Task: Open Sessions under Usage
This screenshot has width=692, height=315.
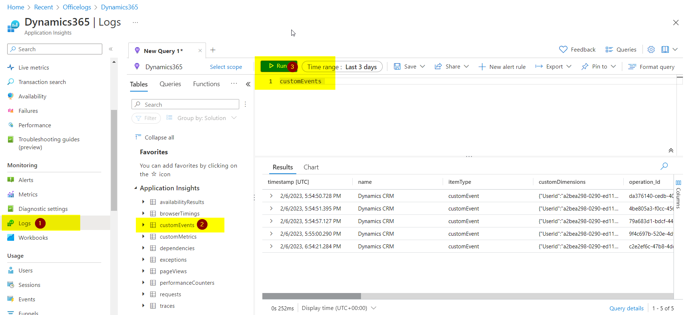Action: click(29, 285)
